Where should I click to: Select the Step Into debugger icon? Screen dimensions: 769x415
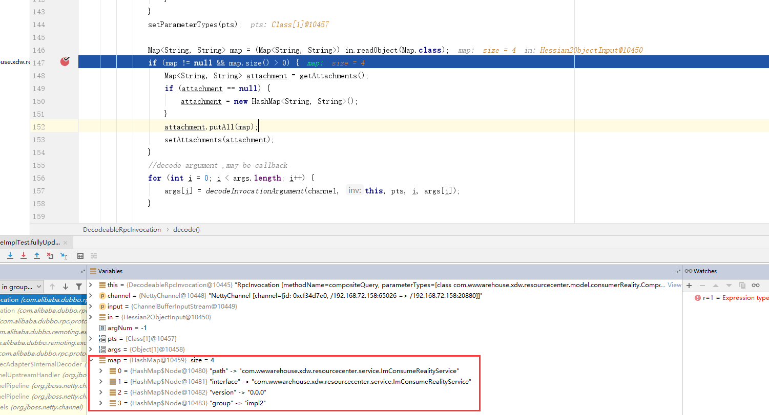tap(10, 255)
